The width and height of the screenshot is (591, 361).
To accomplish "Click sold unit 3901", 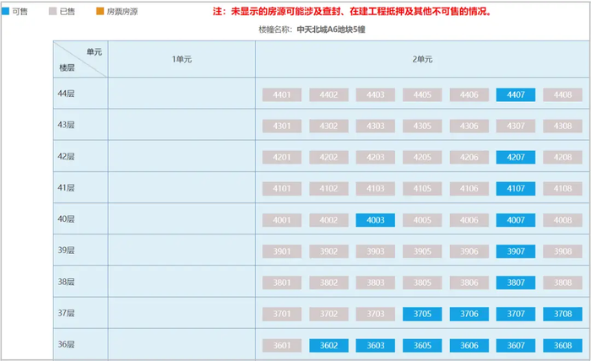I will click(x=282, y=251).
